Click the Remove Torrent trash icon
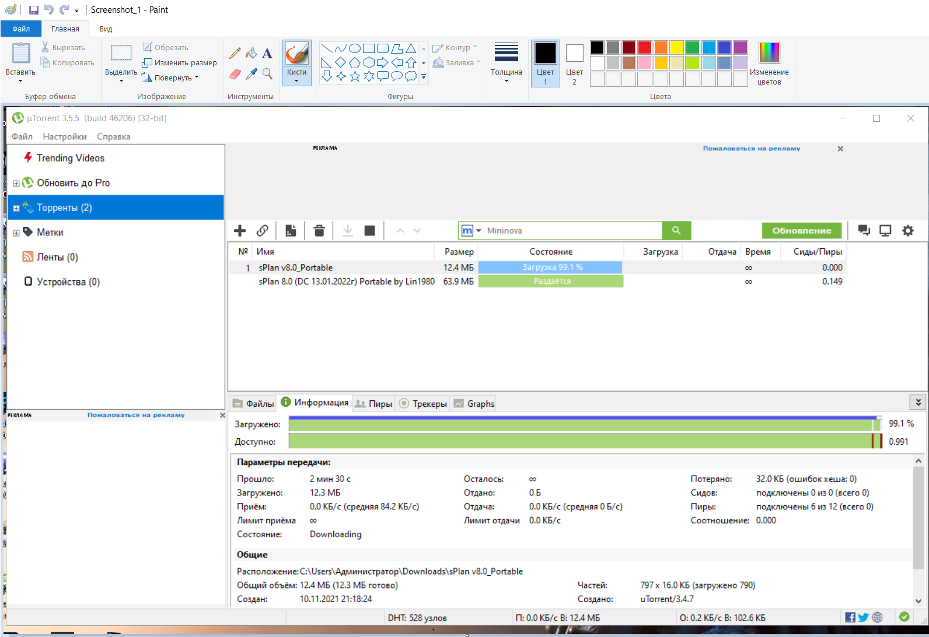Viewport: 929px width, 637px height. coord(319,231)
